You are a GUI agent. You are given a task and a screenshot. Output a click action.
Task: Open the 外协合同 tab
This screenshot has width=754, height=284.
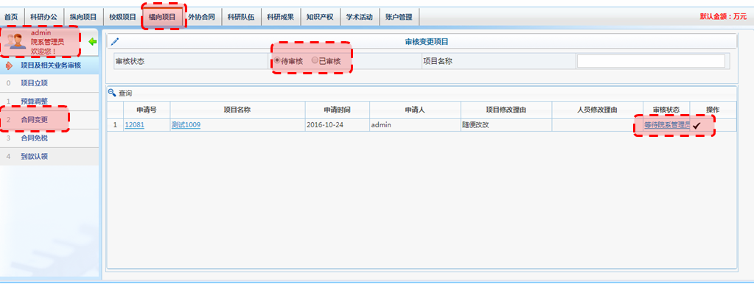(201, 17)
